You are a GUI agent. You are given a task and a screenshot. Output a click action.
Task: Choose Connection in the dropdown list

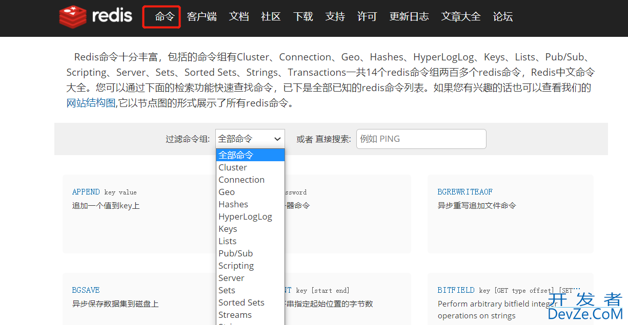[250, 180]
